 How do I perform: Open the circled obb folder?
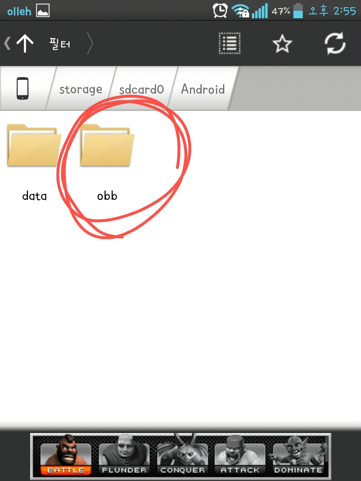107,145
